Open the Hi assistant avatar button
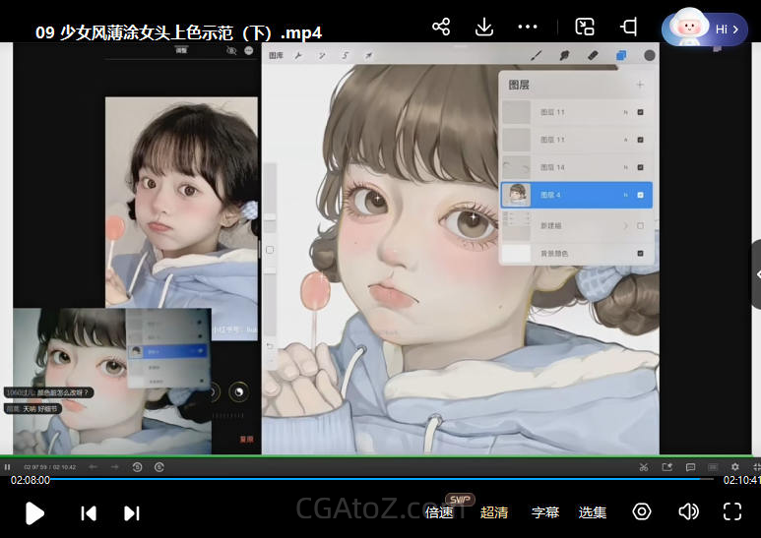The height and width of the screenshot is (538, 761). coord(704,29)
